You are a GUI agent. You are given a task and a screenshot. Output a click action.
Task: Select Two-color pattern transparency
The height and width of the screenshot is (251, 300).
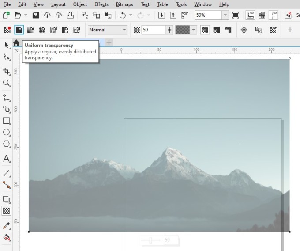65,30
